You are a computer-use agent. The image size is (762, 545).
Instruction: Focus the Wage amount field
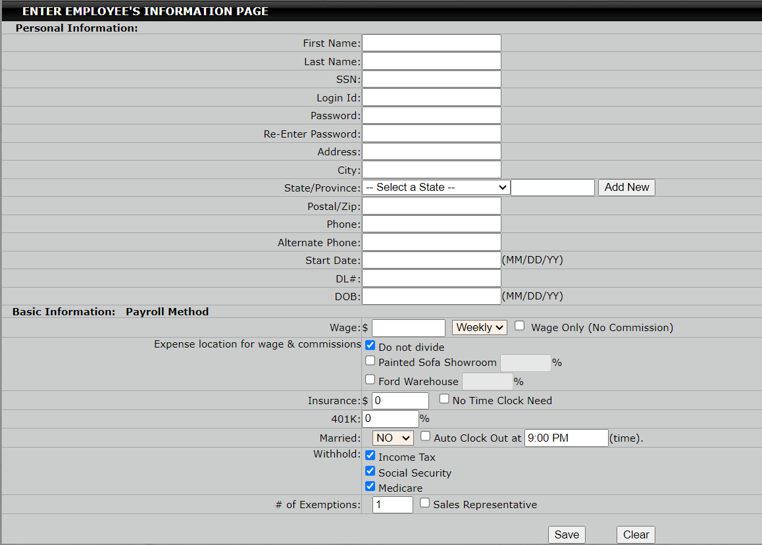pos(408,328)
